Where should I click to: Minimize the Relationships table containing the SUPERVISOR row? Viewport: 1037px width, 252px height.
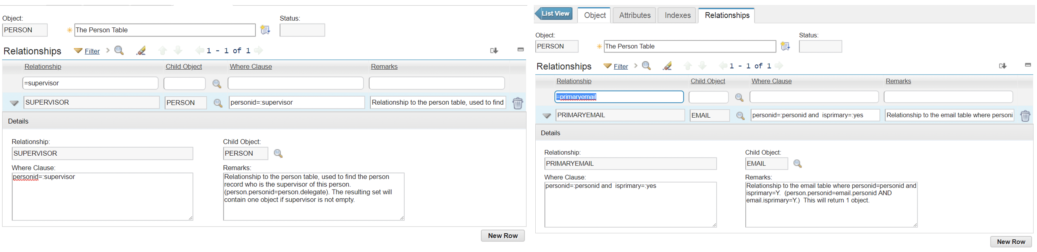520,49
